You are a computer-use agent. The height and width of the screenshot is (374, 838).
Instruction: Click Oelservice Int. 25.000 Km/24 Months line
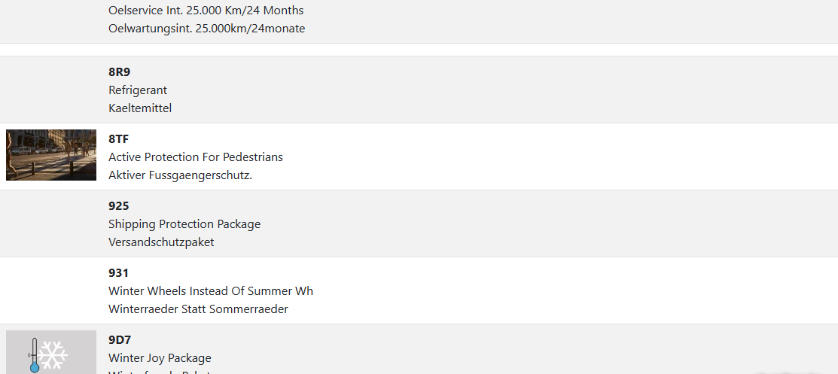(206, 11)
